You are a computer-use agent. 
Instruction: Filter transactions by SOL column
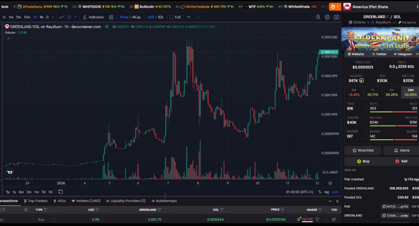(x=222, y=210)
